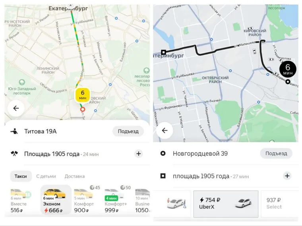Tap the black 6 мин pickup bubble

(x=288, y=69)
